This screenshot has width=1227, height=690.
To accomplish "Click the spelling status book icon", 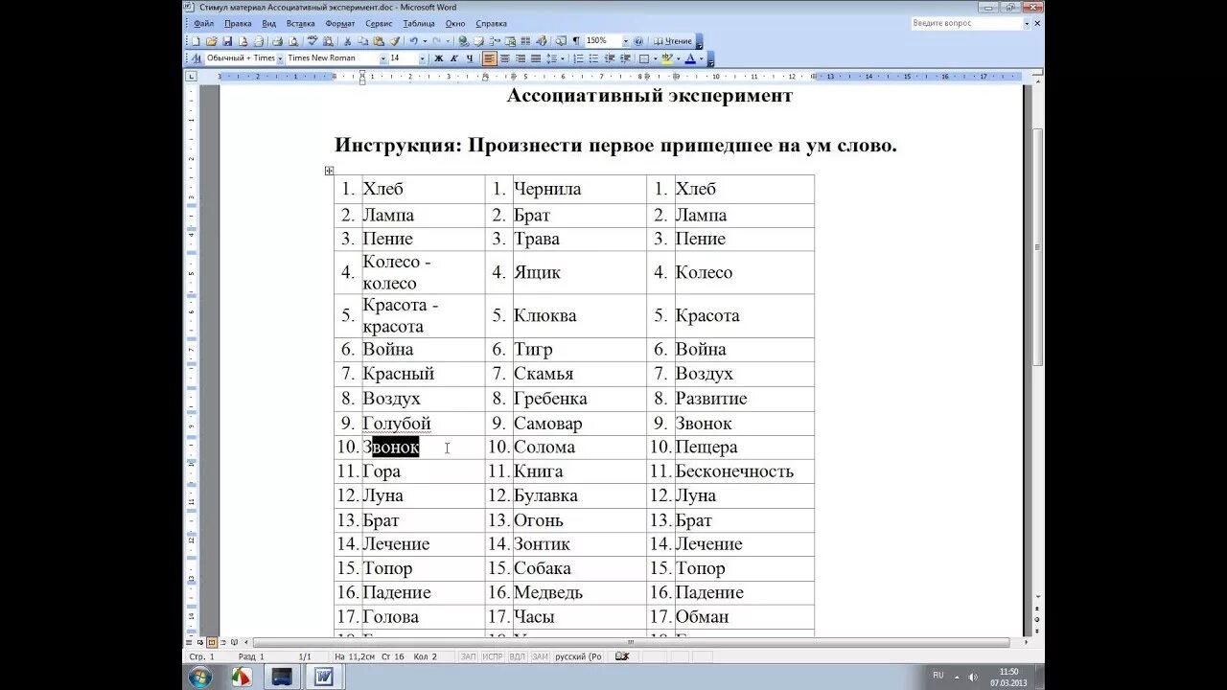I will (x=621, y=656).
